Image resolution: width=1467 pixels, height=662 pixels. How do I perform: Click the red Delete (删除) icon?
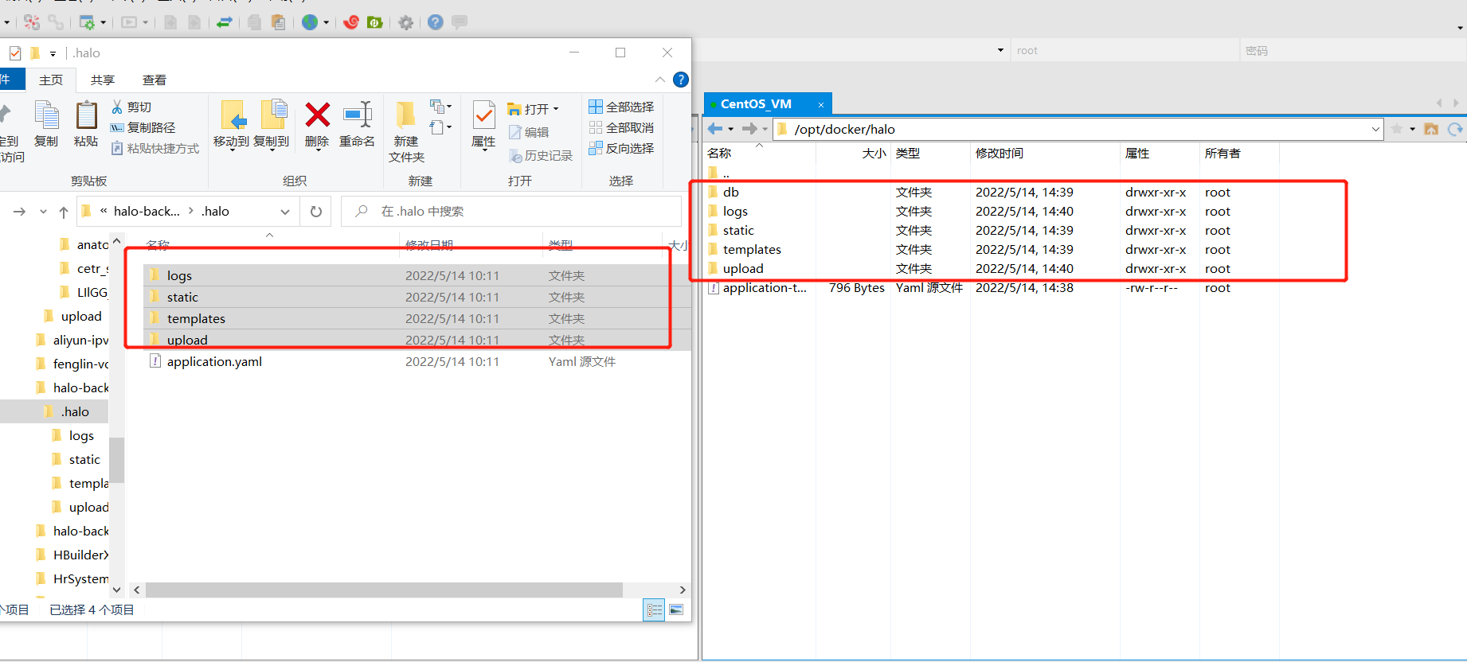(x=317, y=116)
